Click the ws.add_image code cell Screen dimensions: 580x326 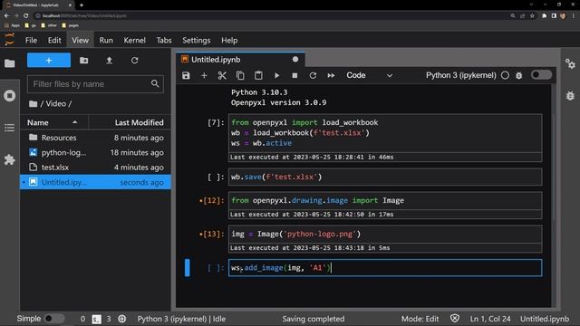coord(385,268)
